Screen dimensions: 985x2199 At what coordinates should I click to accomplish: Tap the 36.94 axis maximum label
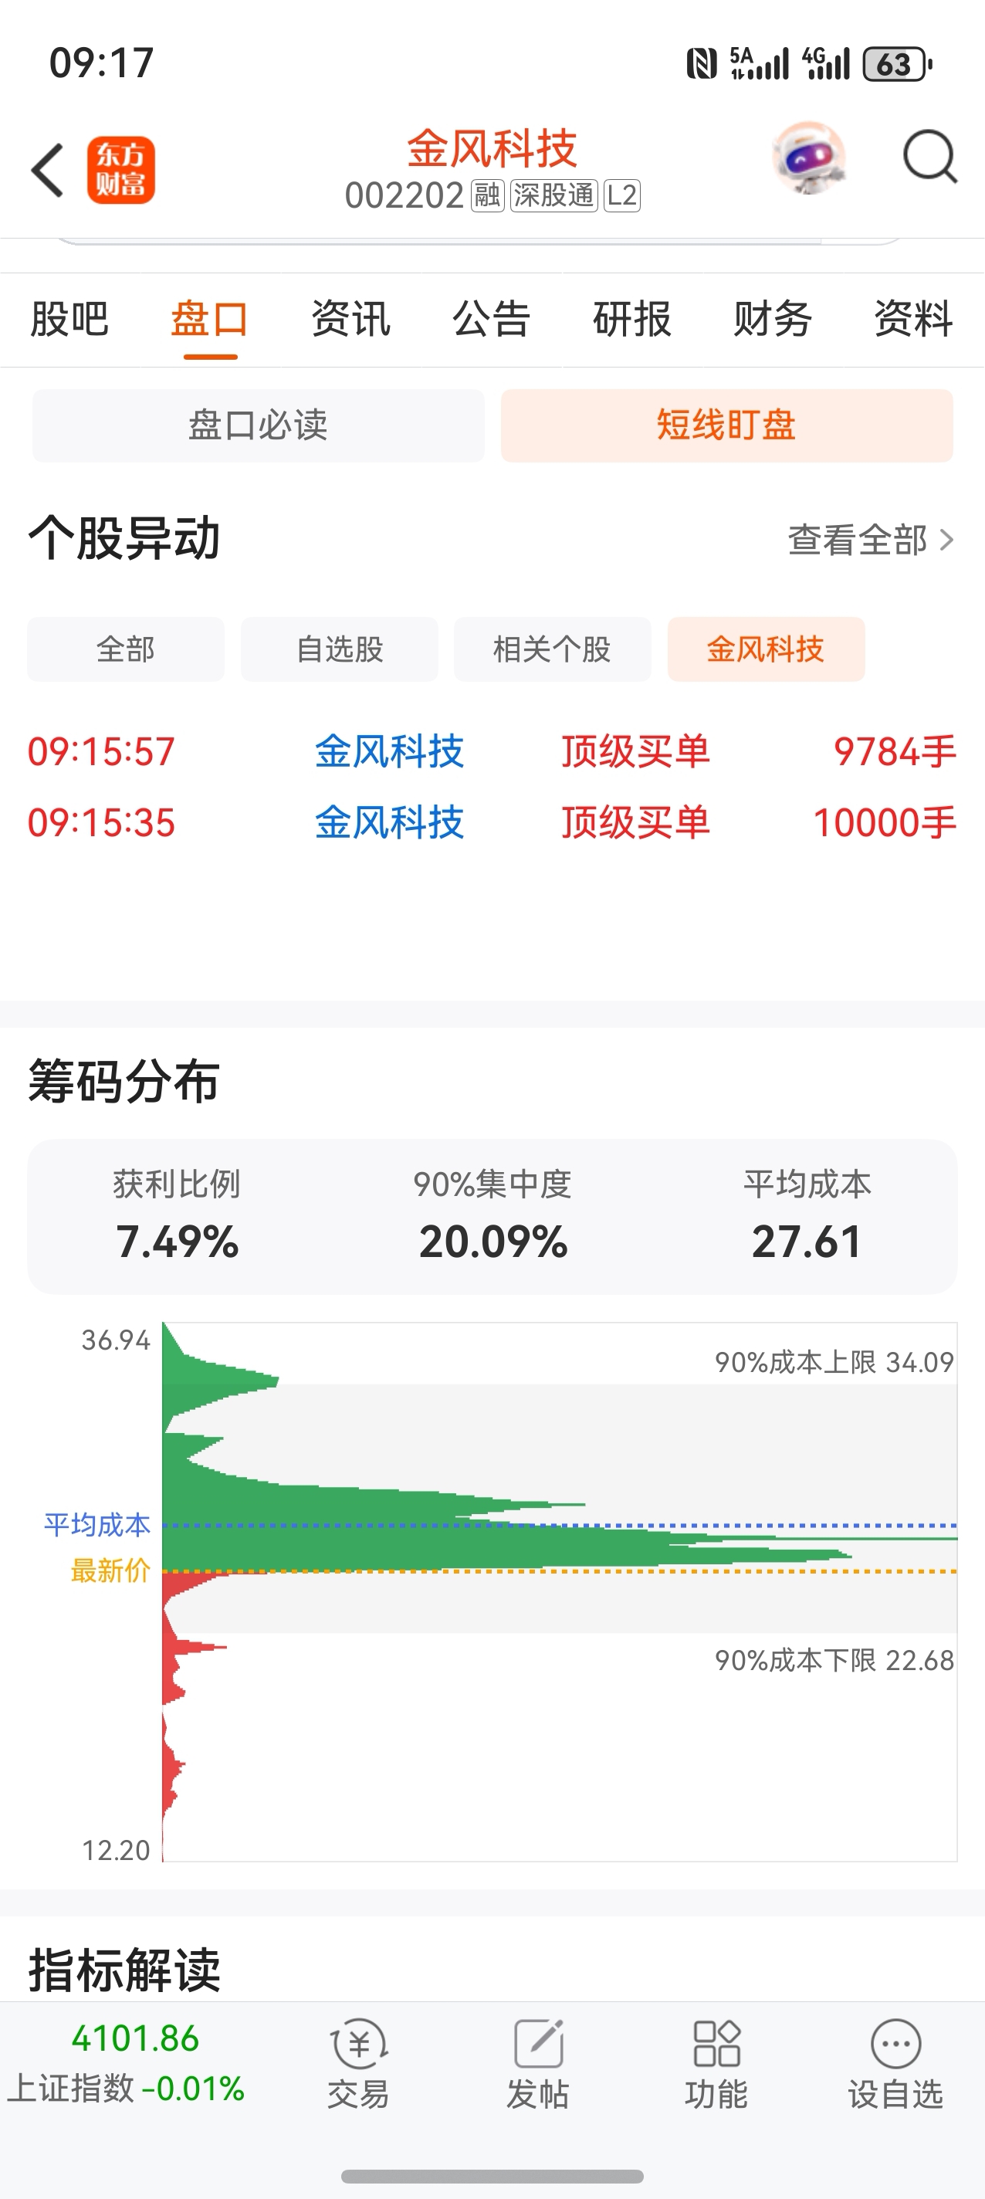115,1340
